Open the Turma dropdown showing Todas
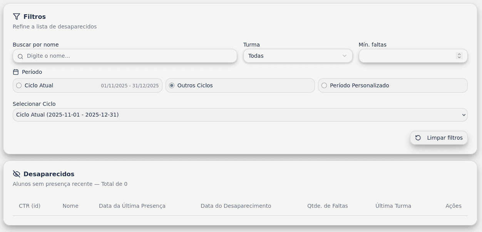This screenshot has width=482, height=232. [298, 56]
